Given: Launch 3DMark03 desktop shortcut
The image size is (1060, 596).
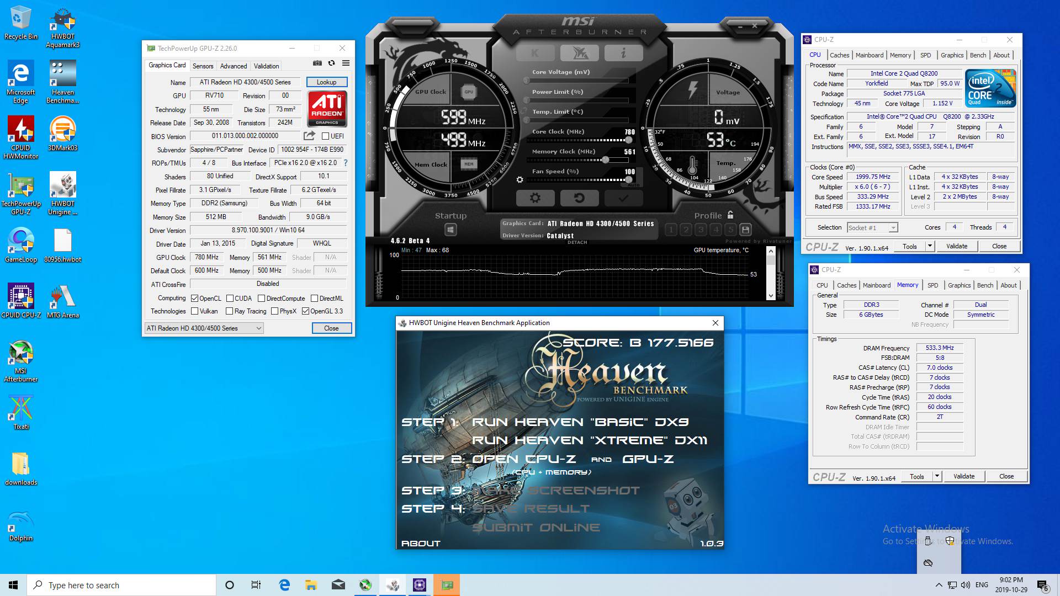Looking at the screenshot, I should click(x=63, y=134).
